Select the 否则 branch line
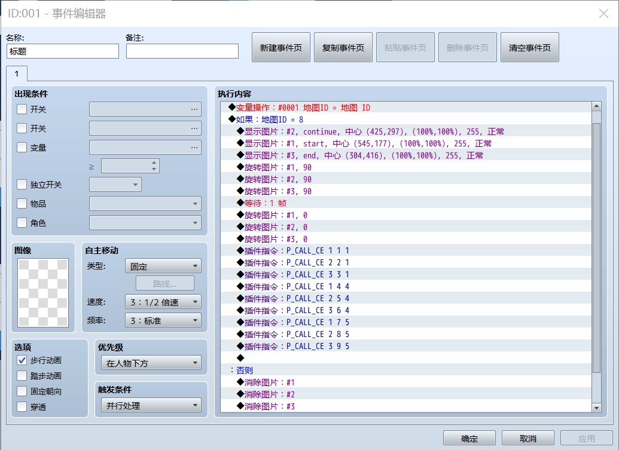 (406, 371)
